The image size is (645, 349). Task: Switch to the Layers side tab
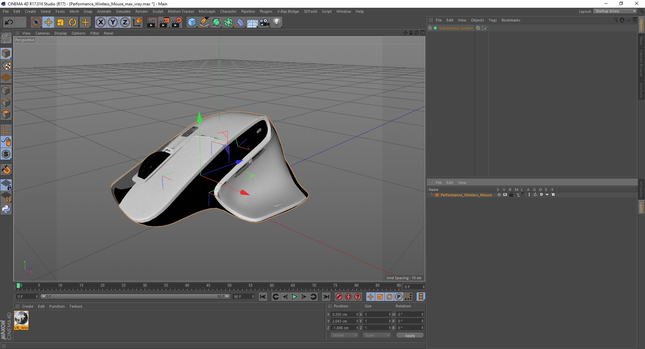[x=641, y=207]
